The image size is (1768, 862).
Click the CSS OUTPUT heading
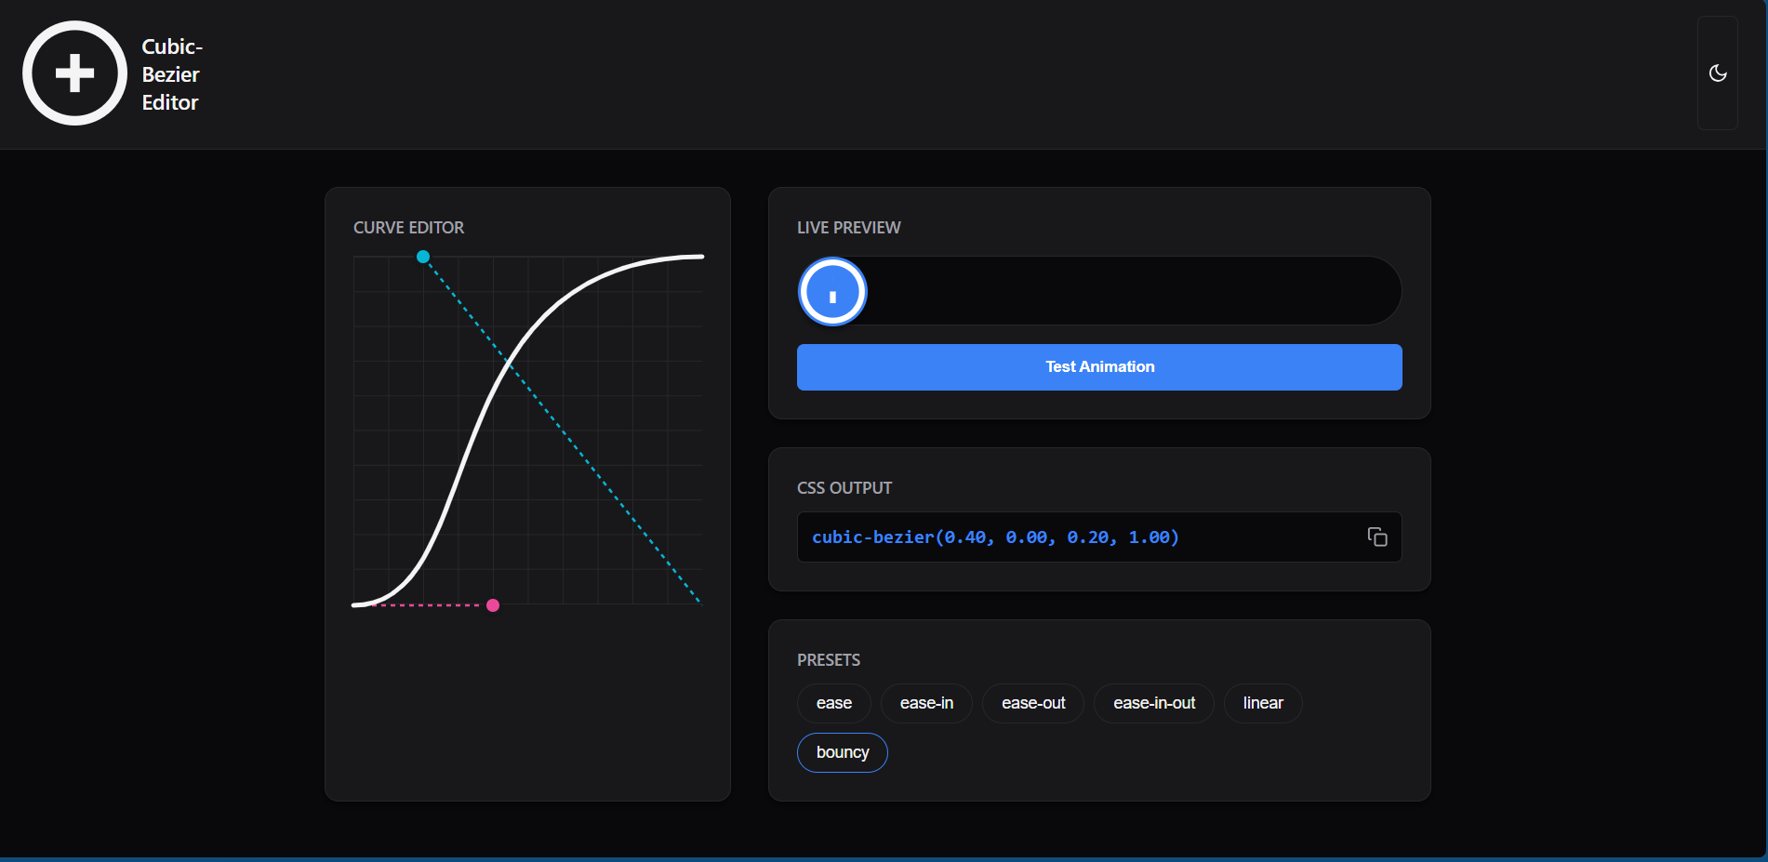[x=844, y=488]
